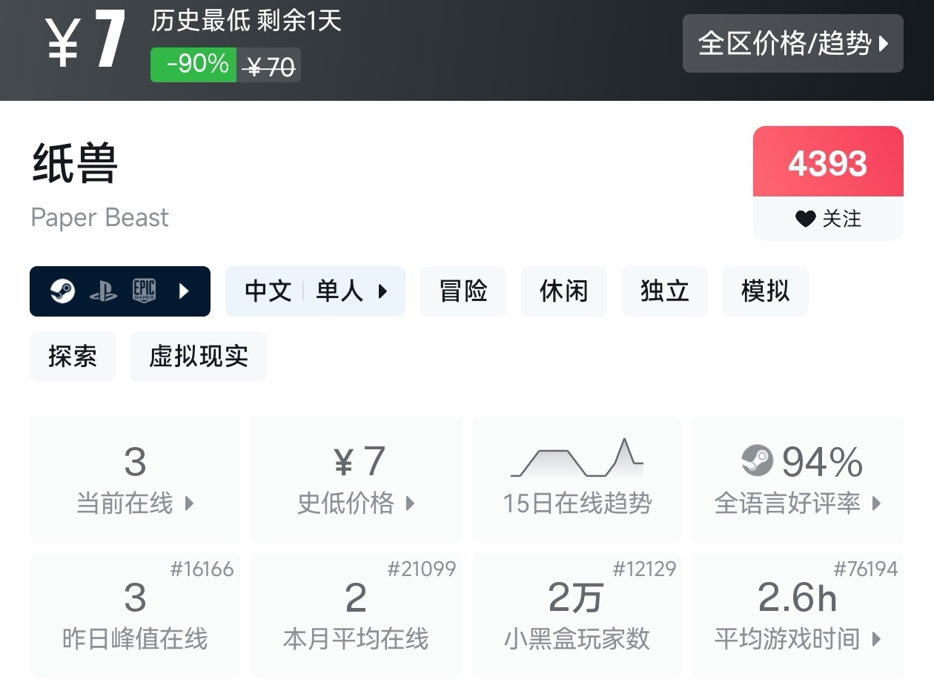The image size is (934, 691).
Task: View the 15日在线趋势 trend chart
Action: (x=577, y=479)
